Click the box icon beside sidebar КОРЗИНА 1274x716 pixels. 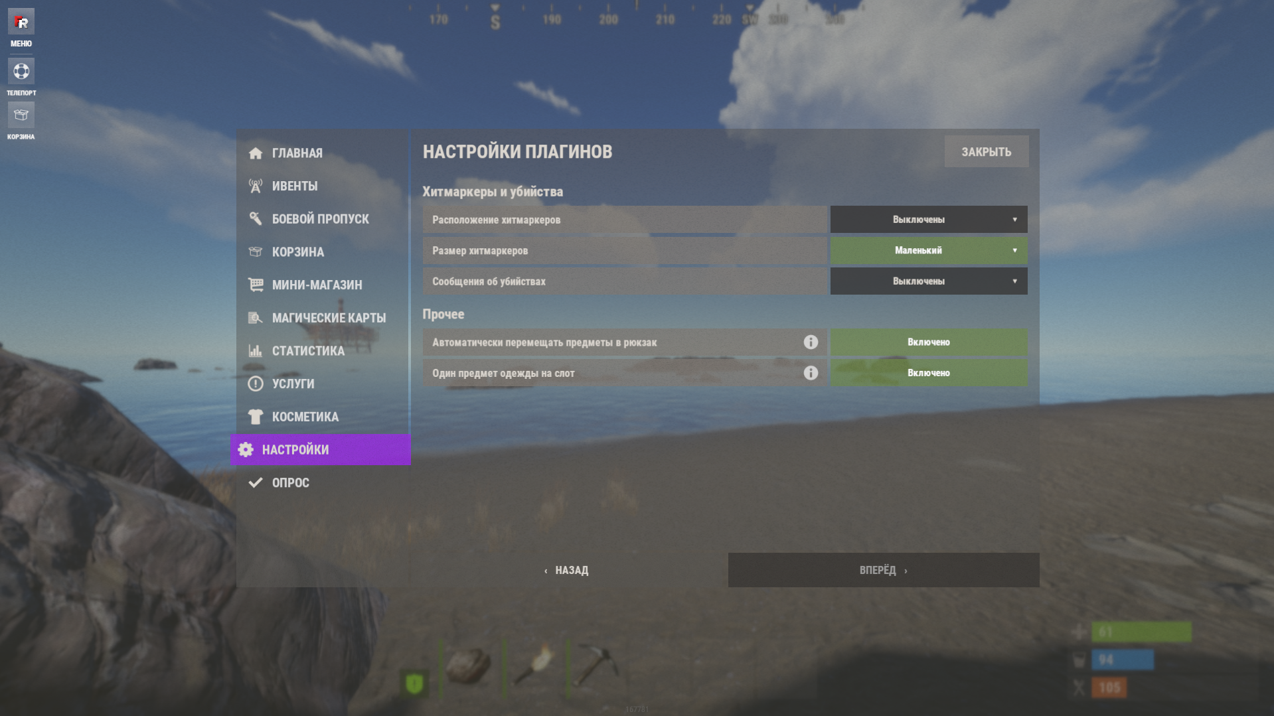(256, 252)
